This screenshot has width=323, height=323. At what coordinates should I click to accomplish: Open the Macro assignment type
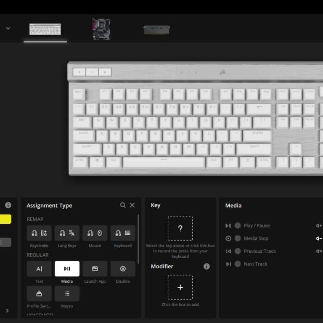tap(67, 293)
